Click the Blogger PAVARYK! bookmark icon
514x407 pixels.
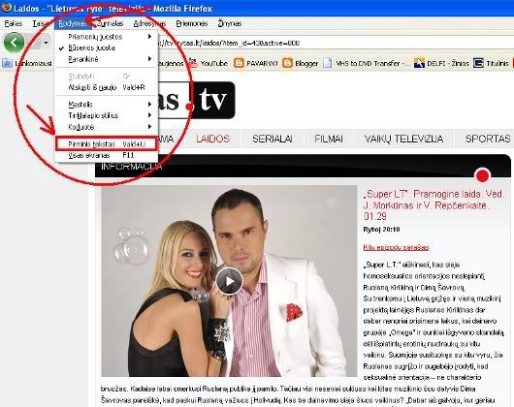(x=239, y=63)
